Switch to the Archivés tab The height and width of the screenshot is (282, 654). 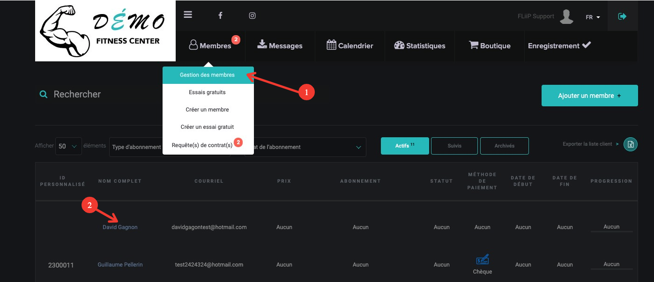click(x=504, y=146)
